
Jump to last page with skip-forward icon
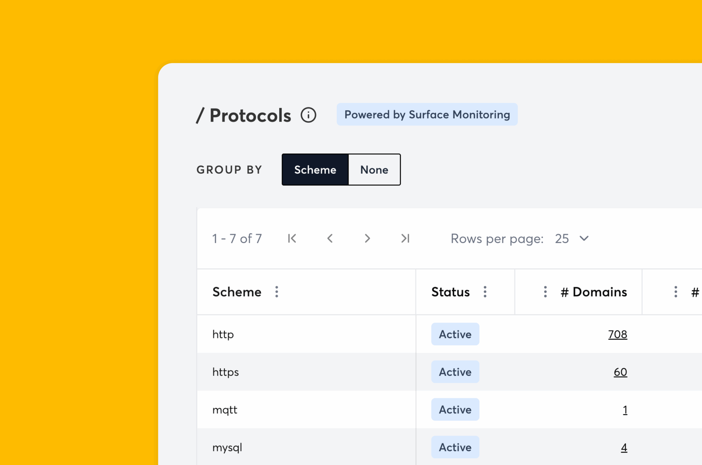tap(405, 238)
